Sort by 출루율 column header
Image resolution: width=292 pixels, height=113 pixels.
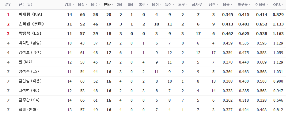coord(244,5)
